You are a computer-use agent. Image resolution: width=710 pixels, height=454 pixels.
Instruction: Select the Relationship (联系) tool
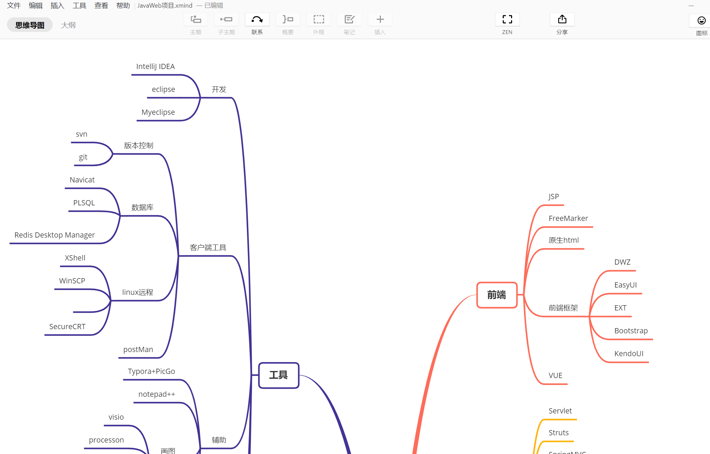tap(257, 20)
